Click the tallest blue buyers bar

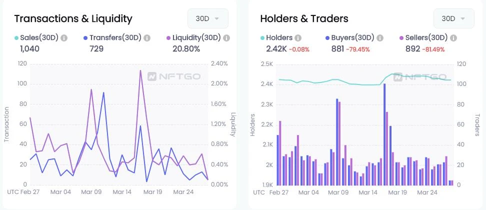pyautogui.click(x=384, y=134)
